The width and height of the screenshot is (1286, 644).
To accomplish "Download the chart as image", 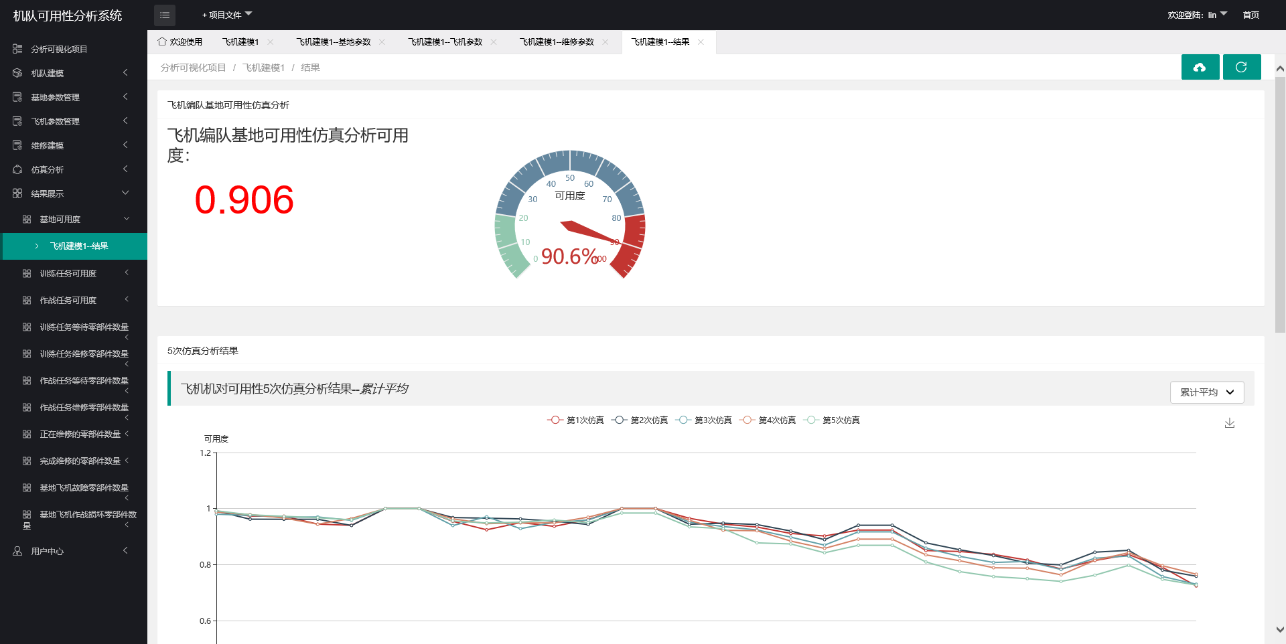I will (1230, 423).
